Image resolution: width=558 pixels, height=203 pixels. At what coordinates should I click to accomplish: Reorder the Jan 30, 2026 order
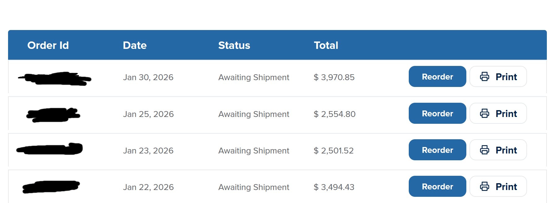coord(437,76)
